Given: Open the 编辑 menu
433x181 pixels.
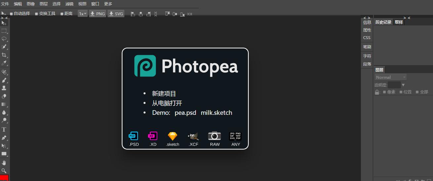Looking at the screenshot, I should pyautogui.click(x=18, y=4).
